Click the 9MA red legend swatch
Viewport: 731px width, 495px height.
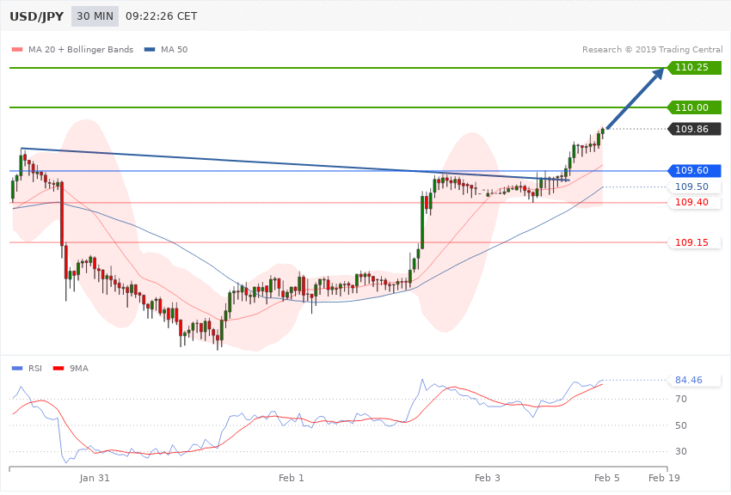(x=58, y=369)
